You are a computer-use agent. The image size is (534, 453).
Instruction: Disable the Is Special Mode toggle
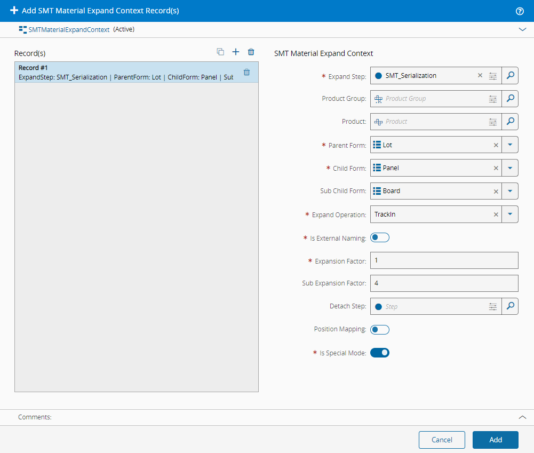[380, 353]
